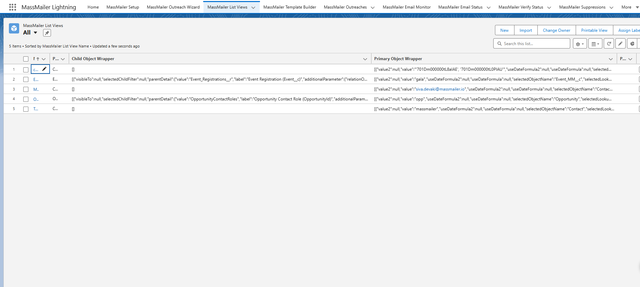Expand the MassMailer Email Status tab chevron
Viewport: 640px width, 287px height.
coord(488,8)
